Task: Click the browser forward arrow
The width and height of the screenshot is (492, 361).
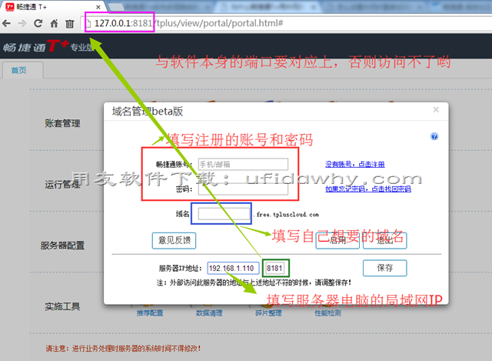Action: tap(22, 23)
